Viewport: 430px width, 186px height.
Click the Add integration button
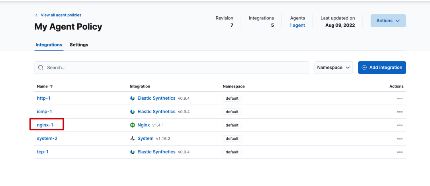click(x=382, y=68)
